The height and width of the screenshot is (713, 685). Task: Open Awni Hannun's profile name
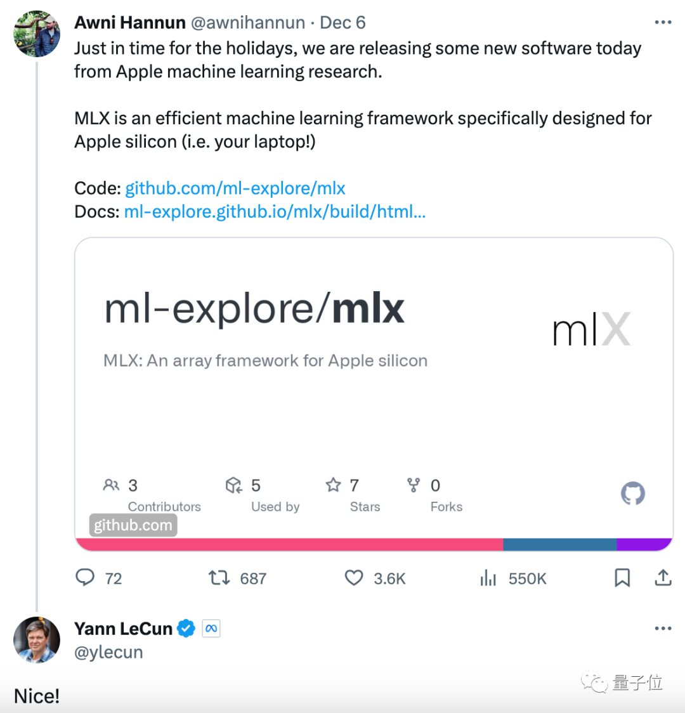click(x=130, y=23)
